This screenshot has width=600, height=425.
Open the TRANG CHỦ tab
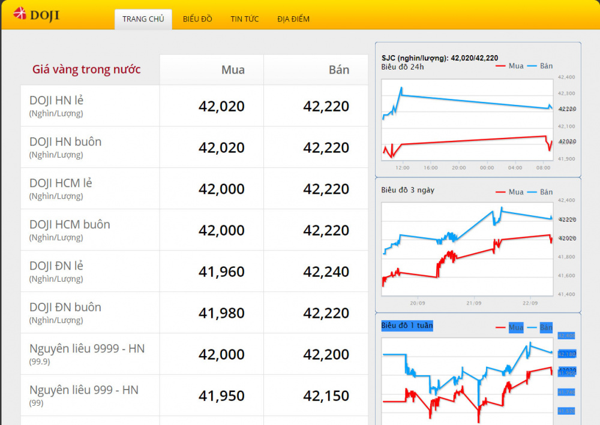(143, 19)
